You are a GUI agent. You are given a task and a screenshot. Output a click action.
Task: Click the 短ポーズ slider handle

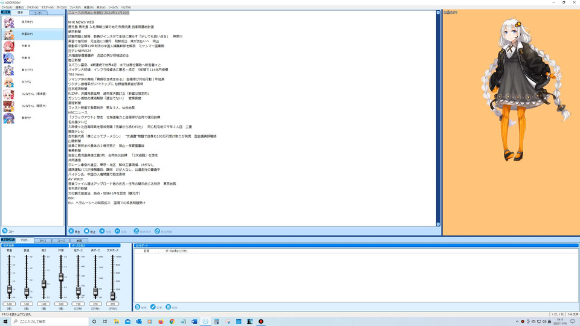point(78,291)
